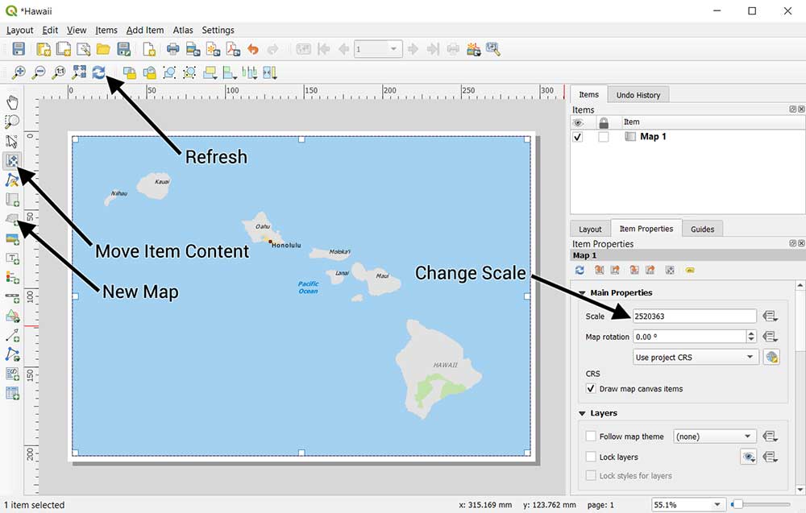806x513 pixels.
Task: Collapse the Main Properties section
Action: coord(583,292)
